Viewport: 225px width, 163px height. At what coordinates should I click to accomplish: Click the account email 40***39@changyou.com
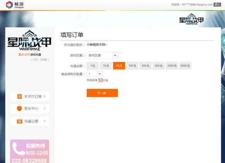coord(197,5)
